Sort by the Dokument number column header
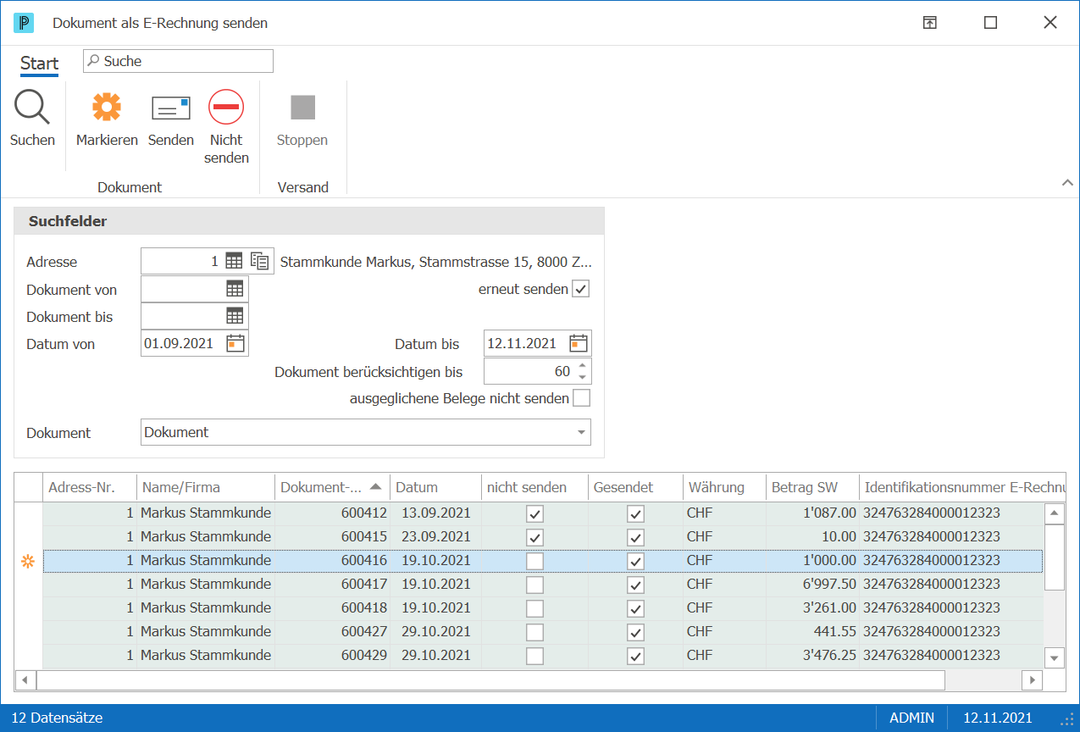This screenshot has height=732, width=1080. (332, 487)
